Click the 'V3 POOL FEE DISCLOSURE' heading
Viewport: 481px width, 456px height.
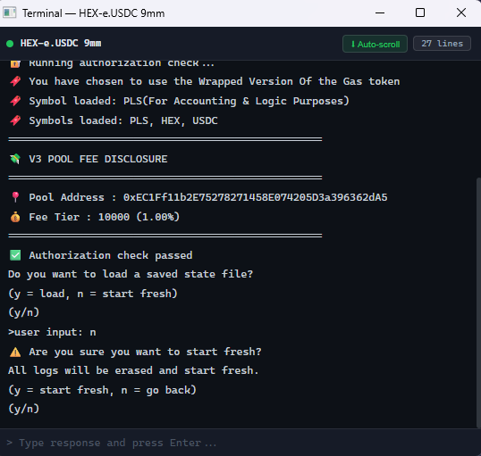pos(98,159)
